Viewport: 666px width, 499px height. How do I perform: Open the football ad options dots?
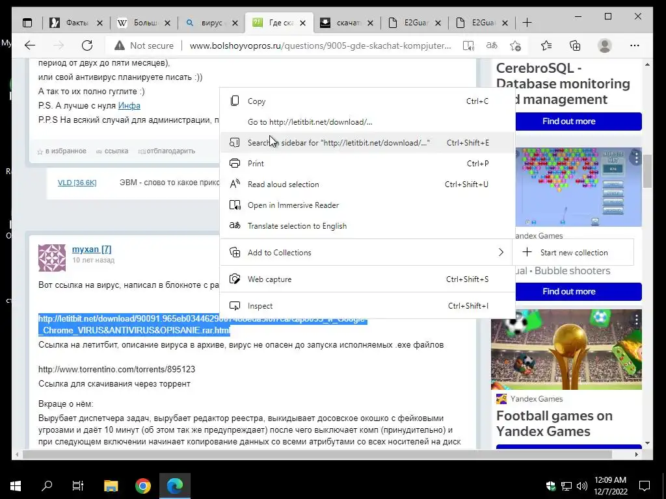636,320
